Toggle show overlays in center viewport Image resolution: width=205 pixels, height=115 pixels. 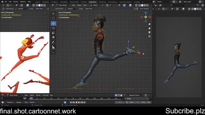(x=130, y=5)
